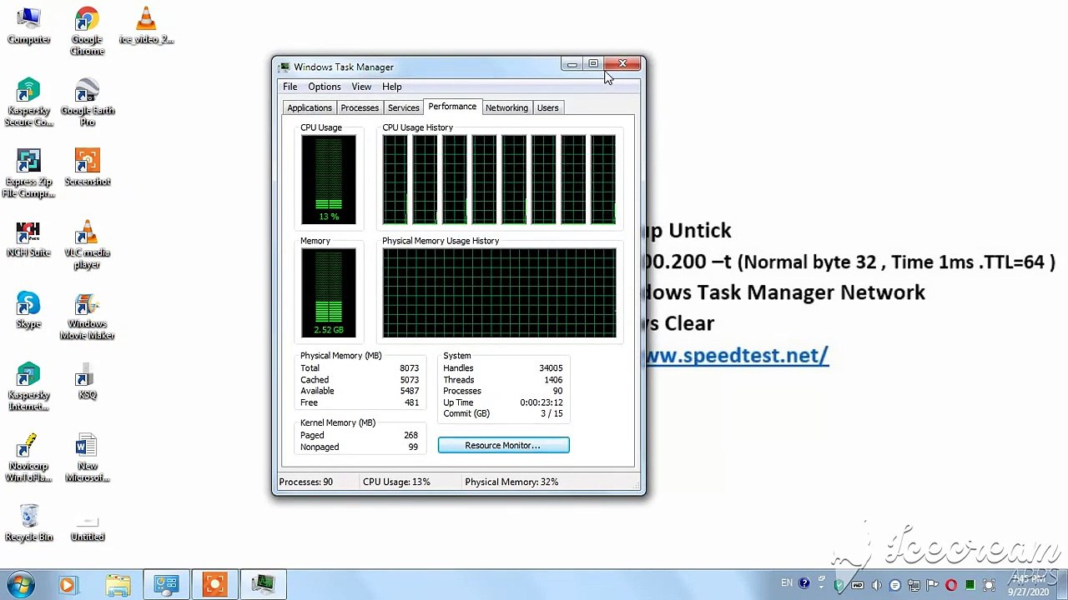Click the CPU Usage 13% gauge
This screenshot has width=1068, height=600.
(328, 179)
